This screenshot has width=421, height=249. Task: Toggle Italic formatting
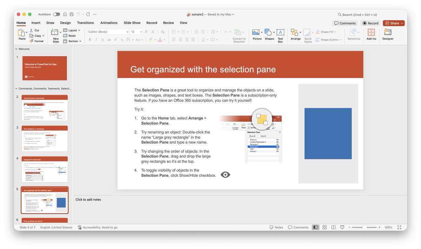[96, 40]
